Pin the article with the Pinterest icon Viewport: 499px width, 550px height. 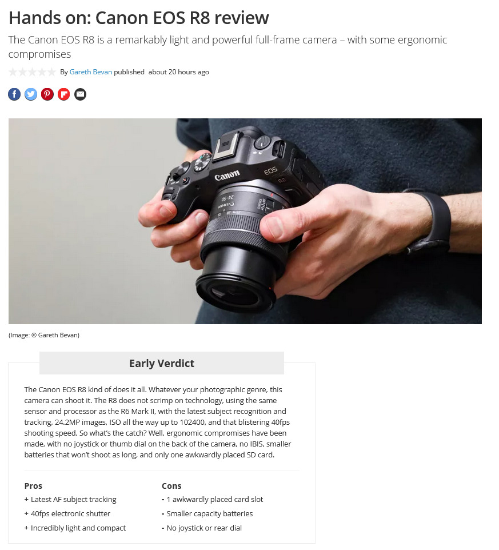(x=47, y=94)
